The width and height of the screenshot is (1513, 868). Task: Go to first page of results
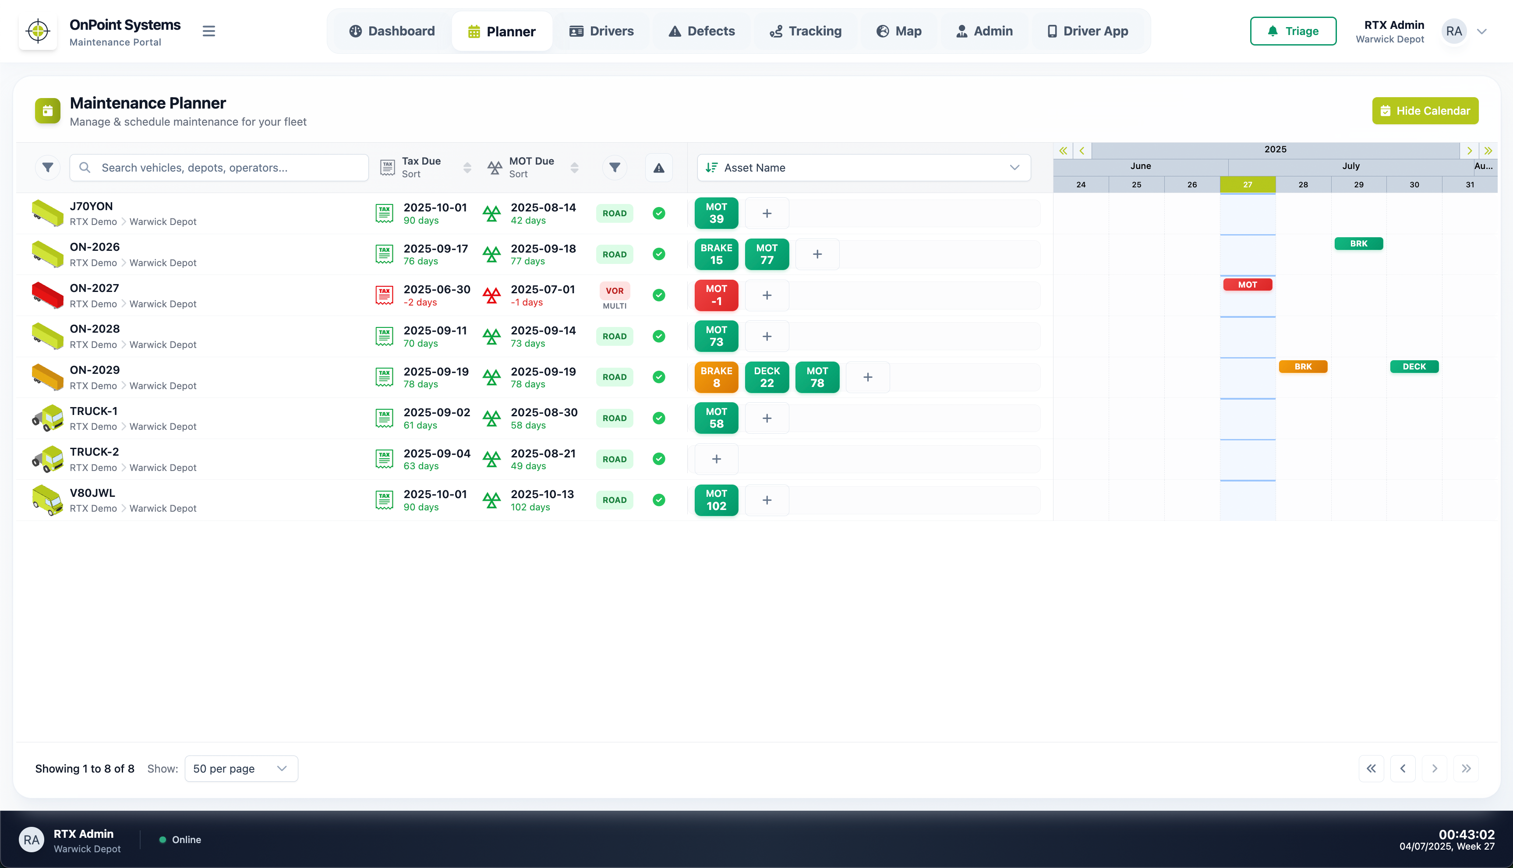tap(1371, 769)
